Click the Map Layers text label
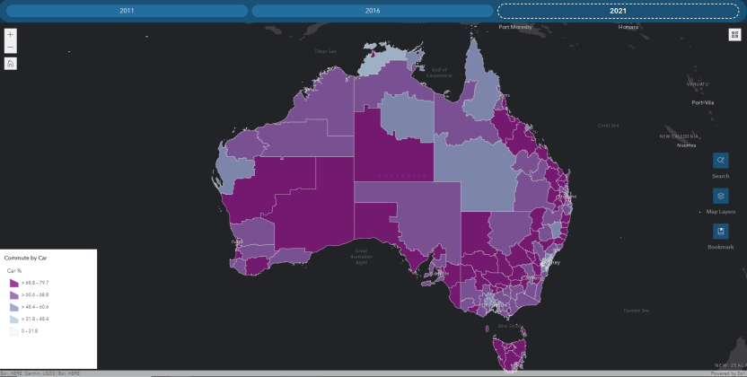747x377 pixels. click(720, 212)
